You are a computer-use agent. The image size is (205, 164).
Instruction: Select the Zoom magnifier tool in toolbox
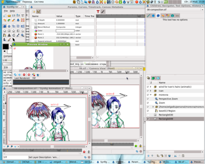tap(23, 35)
